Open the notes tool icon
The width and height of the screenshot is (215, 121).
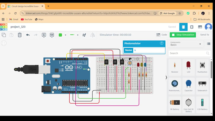(44, 35)
